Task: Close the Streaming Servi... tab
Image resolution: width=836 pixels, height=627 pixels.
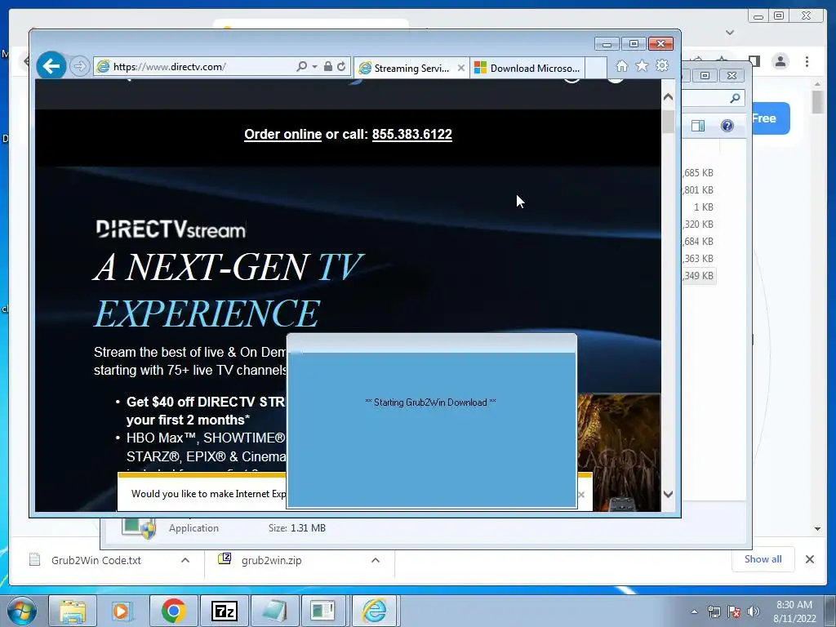Action: pyautogui.click(x=461, y=69)
